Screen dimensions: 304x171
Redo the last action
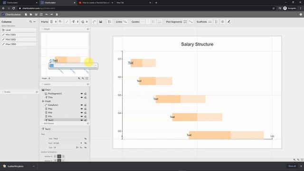click(52, 15)
